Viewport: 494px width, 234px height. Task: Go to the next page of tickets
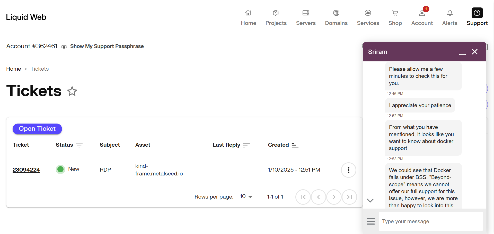[x=334, y=197]
